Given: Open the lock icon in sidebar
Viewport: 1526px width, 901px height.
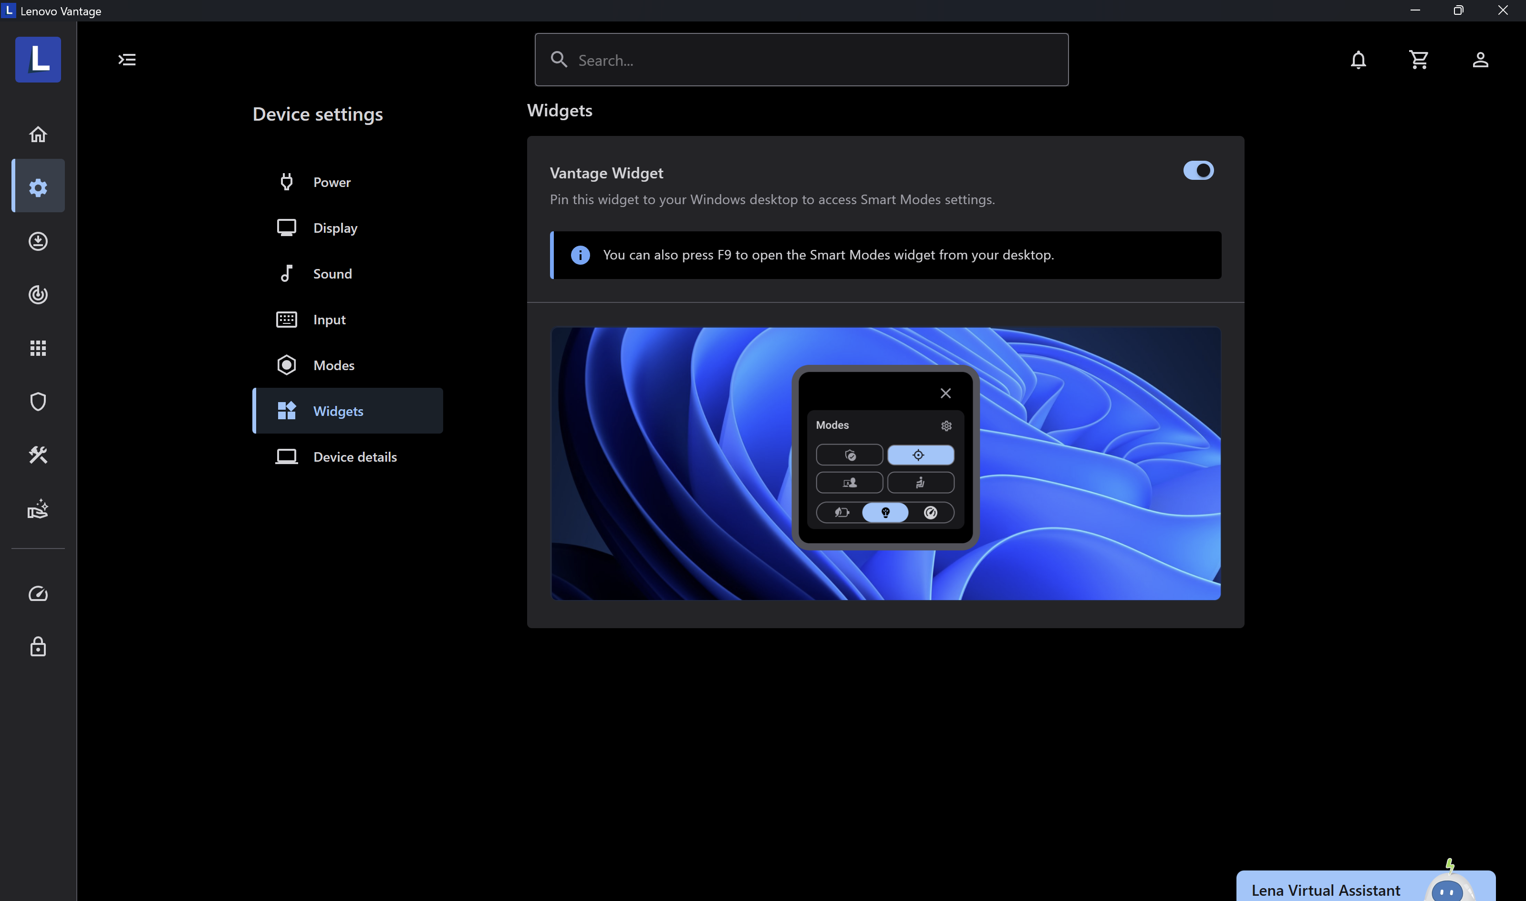Looking at the screenshot, I should click(x=38, y=647).
